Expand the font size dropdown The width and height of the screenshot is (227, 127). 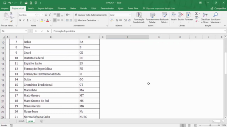point(43,15)
